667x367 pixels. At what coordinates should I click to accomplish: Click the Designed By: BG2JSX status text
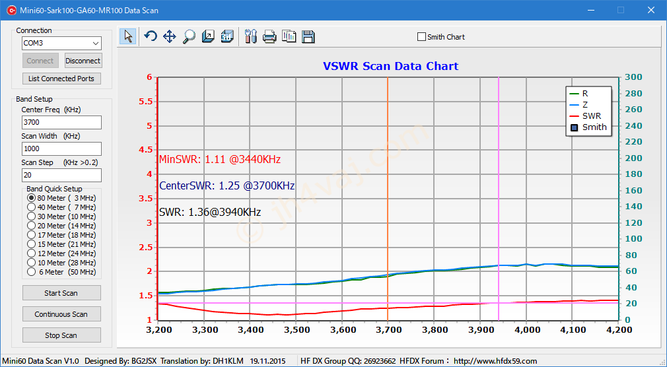[x=121, y=361]
